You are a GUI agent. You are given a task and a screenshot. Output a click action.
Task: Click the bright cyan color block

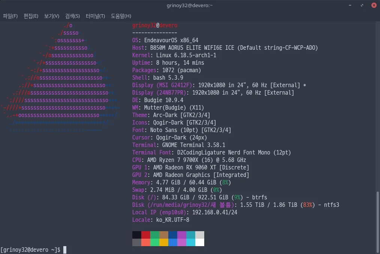(x=191, y=242)
